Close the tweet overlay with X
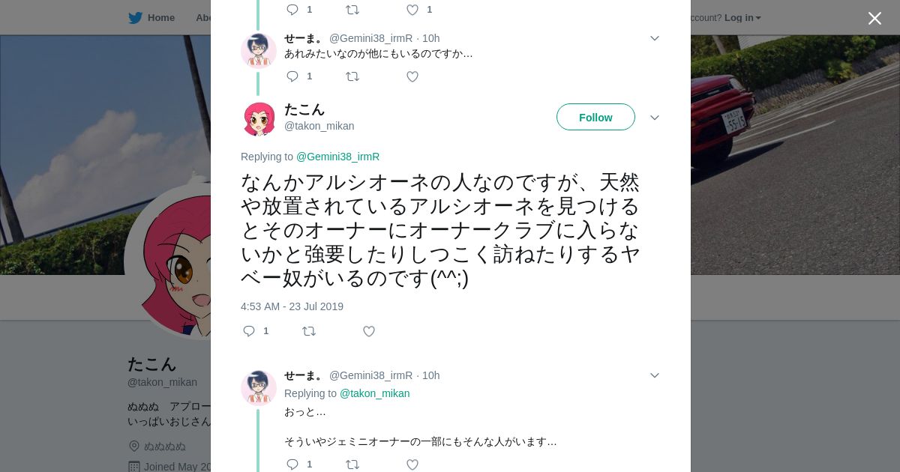 point(874,18)
